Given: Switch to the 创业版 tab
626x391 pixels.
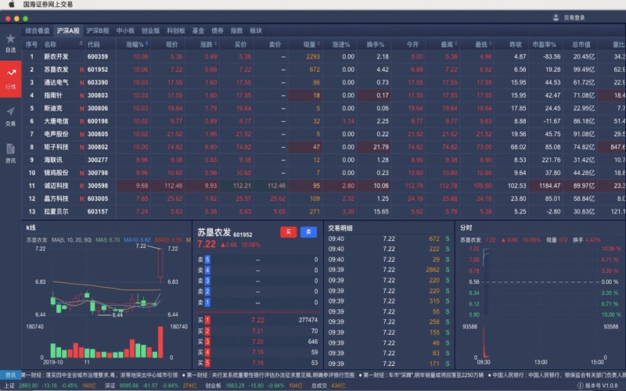Looking at the screenshot, I should coord(151,30).
